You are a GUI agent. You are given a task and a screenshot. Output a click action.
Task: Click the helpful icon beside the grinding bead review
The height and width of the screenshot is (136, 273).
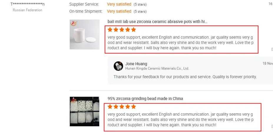point(272,126)
